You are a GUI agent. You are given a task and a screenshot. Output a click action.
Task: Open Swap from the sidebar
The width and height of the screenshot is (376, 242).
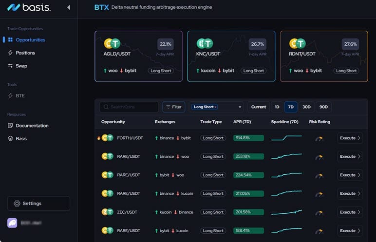(x=21, y=66)
